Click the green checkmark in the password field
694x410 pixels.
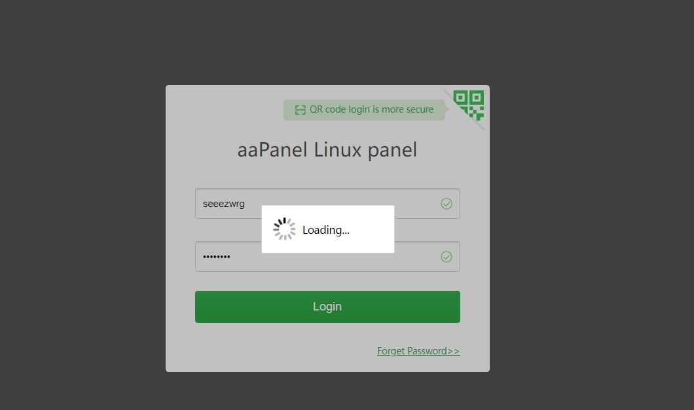pos(446,257)
